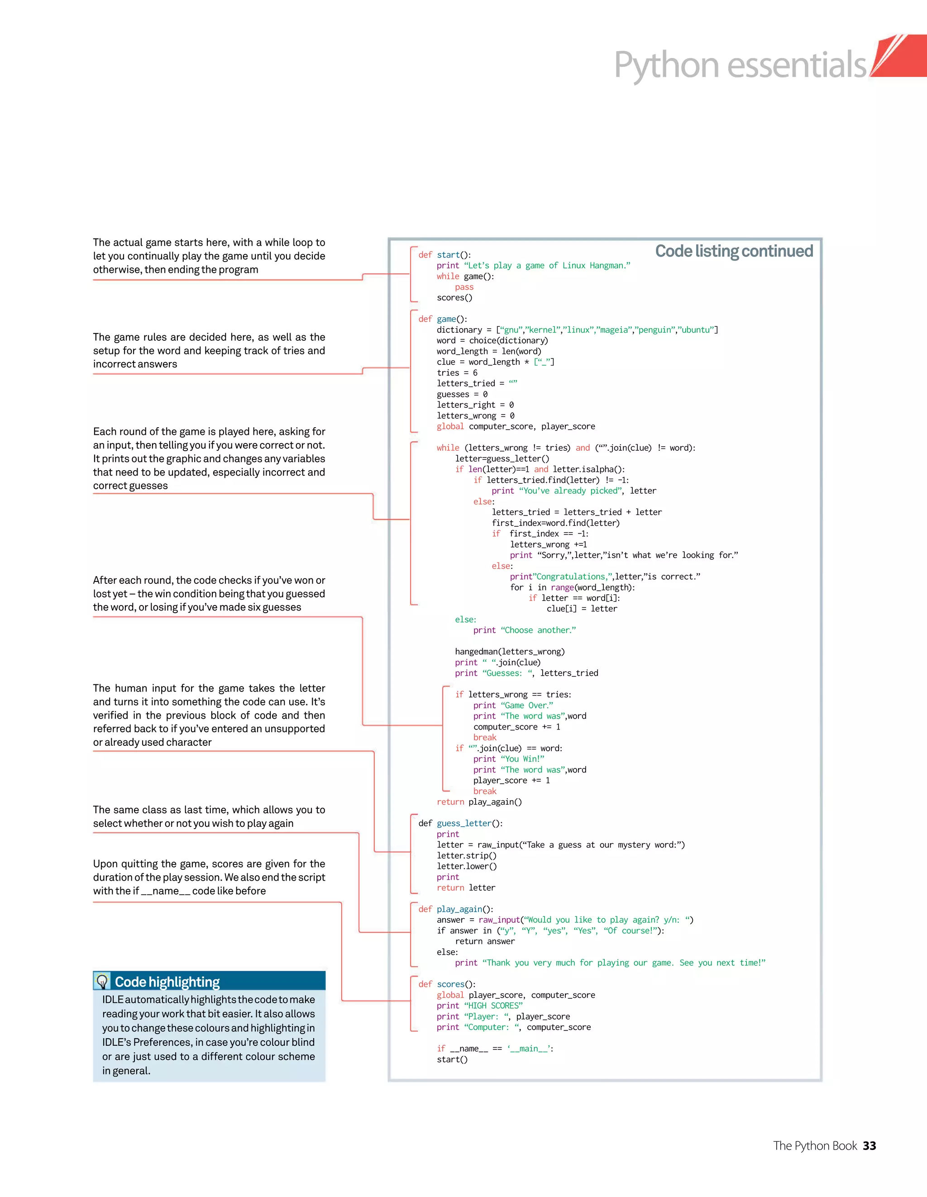Click the 'Code listing continued' heading

pos(734,251)
